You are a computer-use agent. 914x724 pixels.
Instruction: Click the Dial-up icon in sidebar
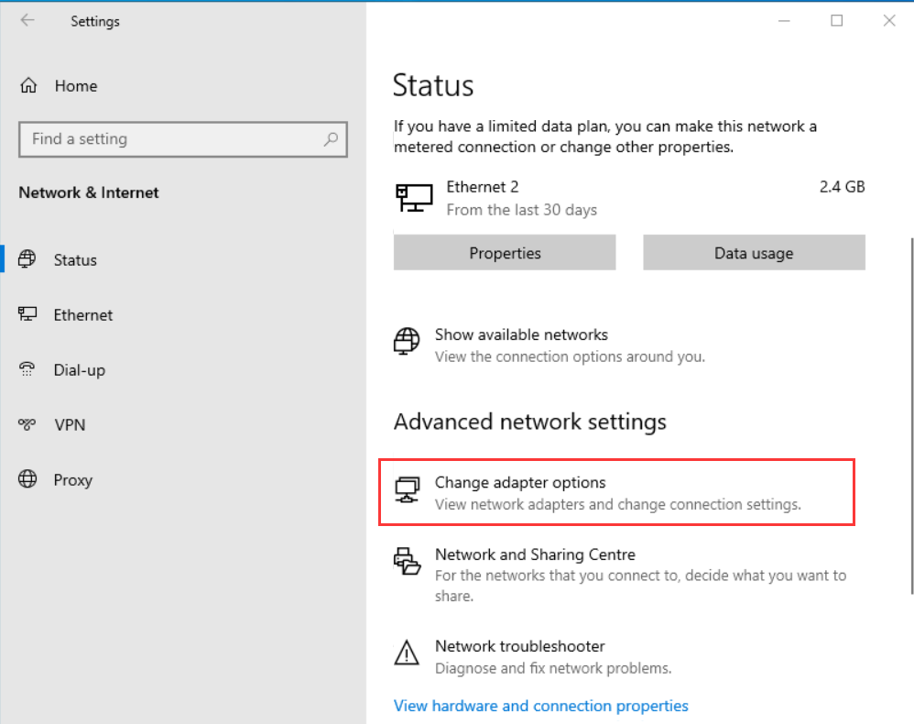tap(27, 370)
